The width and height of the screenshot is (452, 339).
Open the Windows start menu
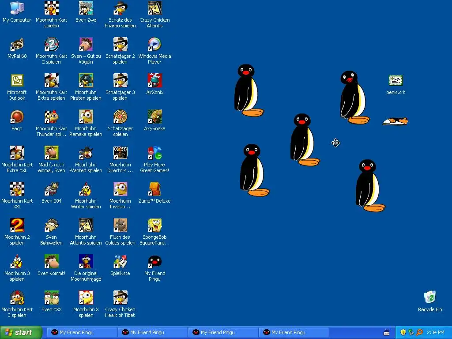[21, 333]
